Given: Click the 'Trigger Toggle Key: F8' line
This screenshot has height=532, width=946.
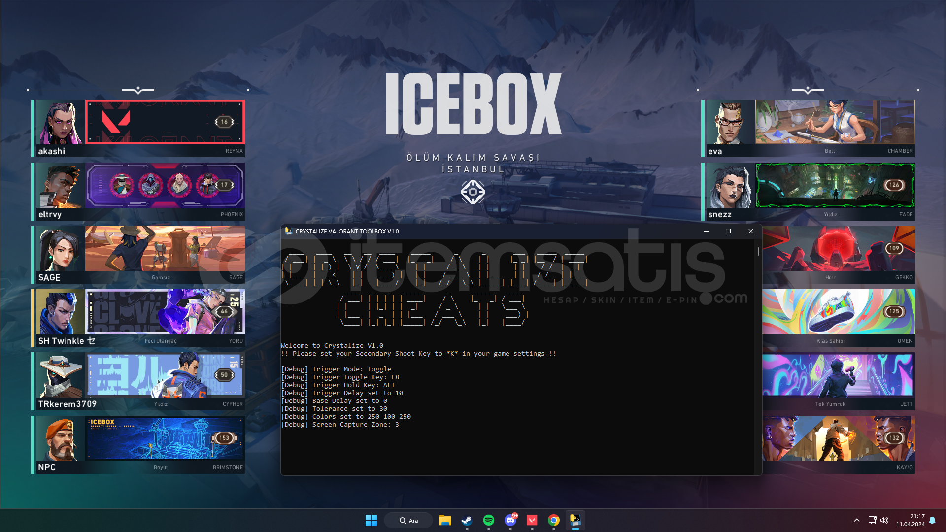Looking at the screenshot, I should coord(340,377).
